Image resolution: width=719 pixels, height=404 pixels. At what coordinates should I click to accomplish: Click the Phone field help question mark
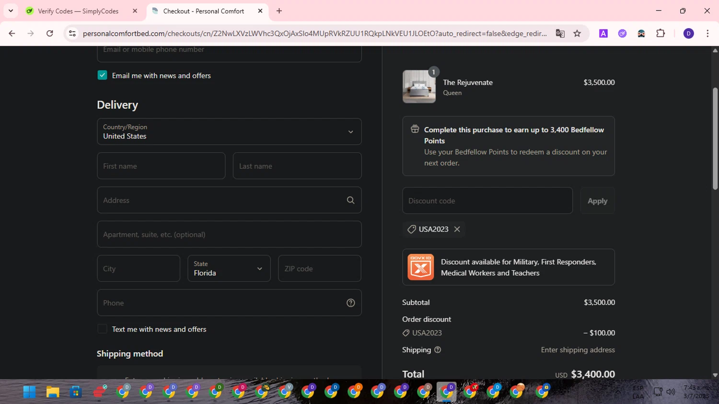(x=351, y=303)
